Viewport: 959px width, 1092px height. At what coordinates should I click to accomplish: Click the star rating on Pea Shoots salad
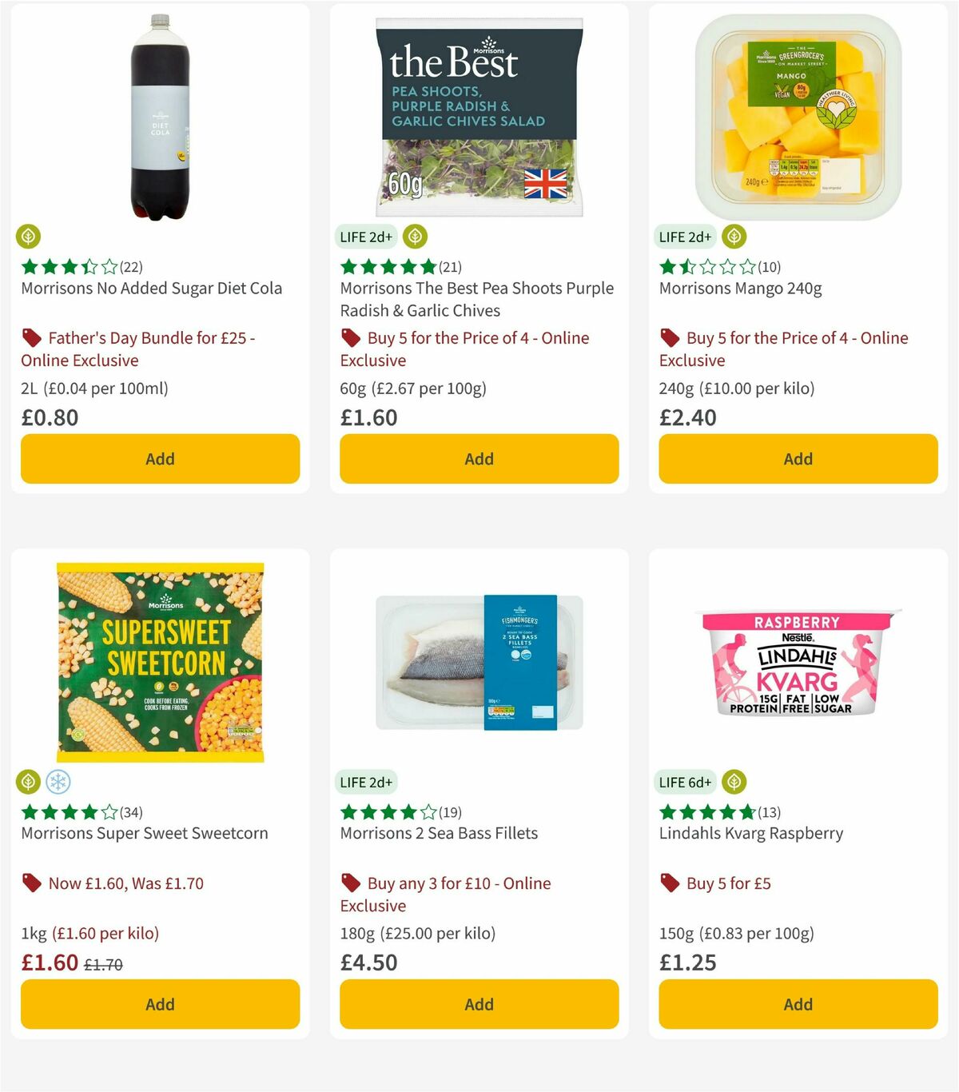[385, 267]
